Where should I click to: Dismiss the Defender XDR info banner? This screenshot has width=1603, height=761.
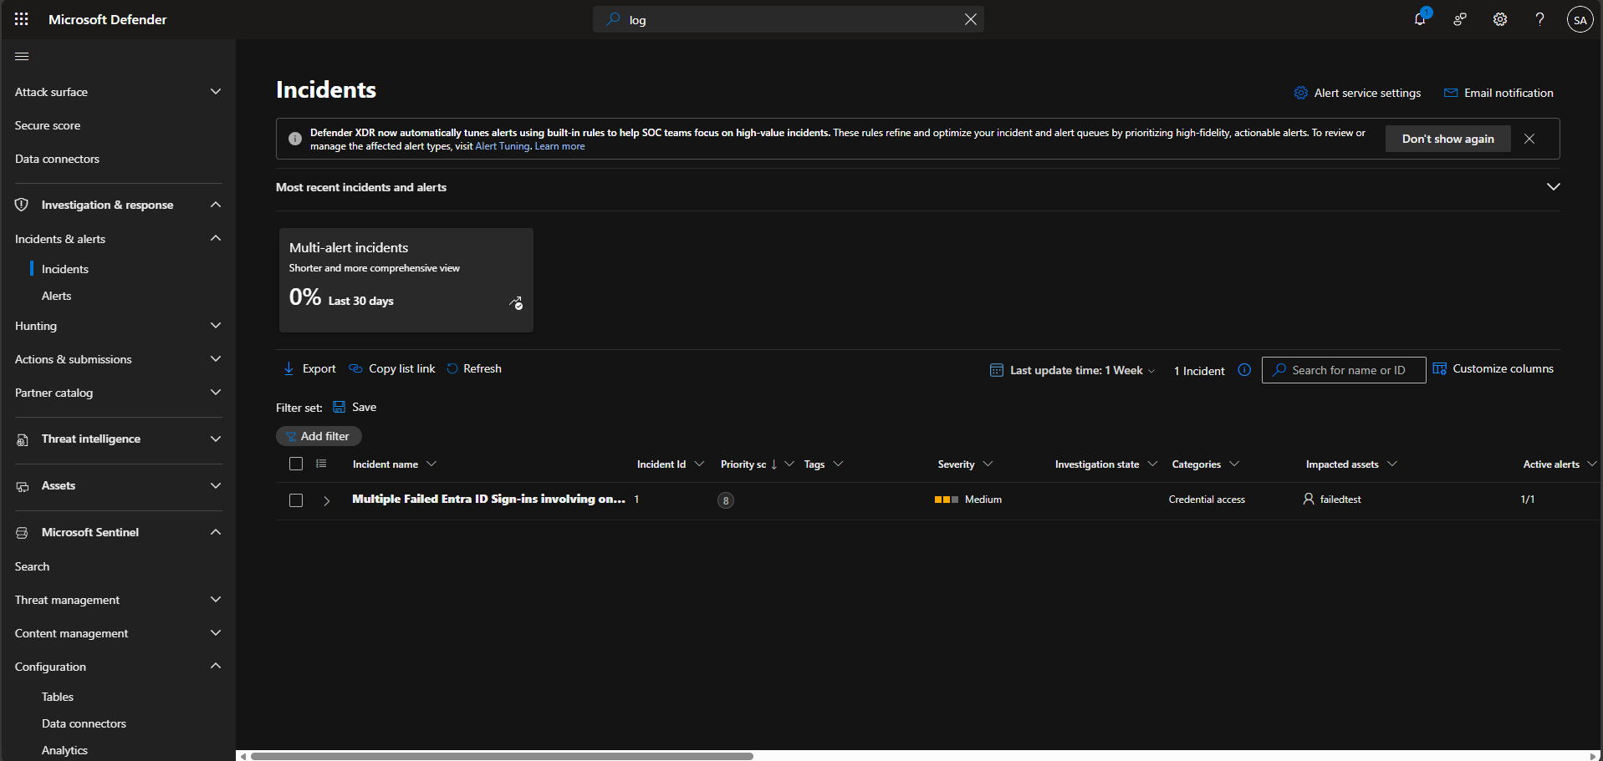click(1529, 139)
